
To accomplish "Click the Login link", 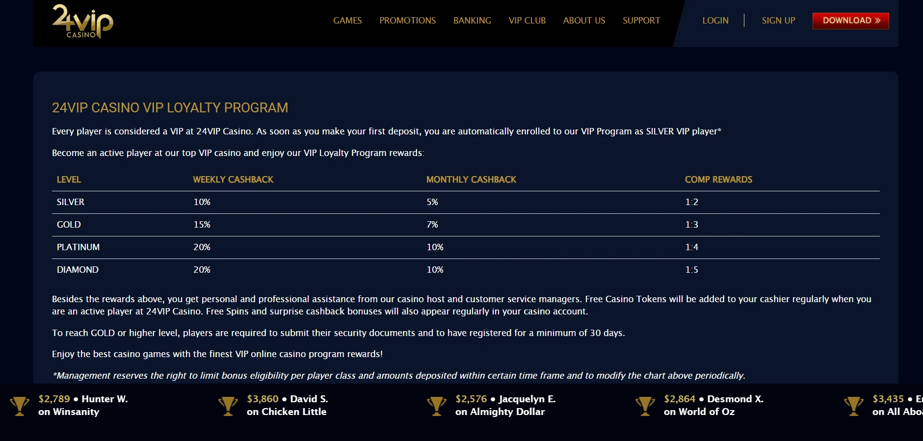I will [x=715, y=21].
